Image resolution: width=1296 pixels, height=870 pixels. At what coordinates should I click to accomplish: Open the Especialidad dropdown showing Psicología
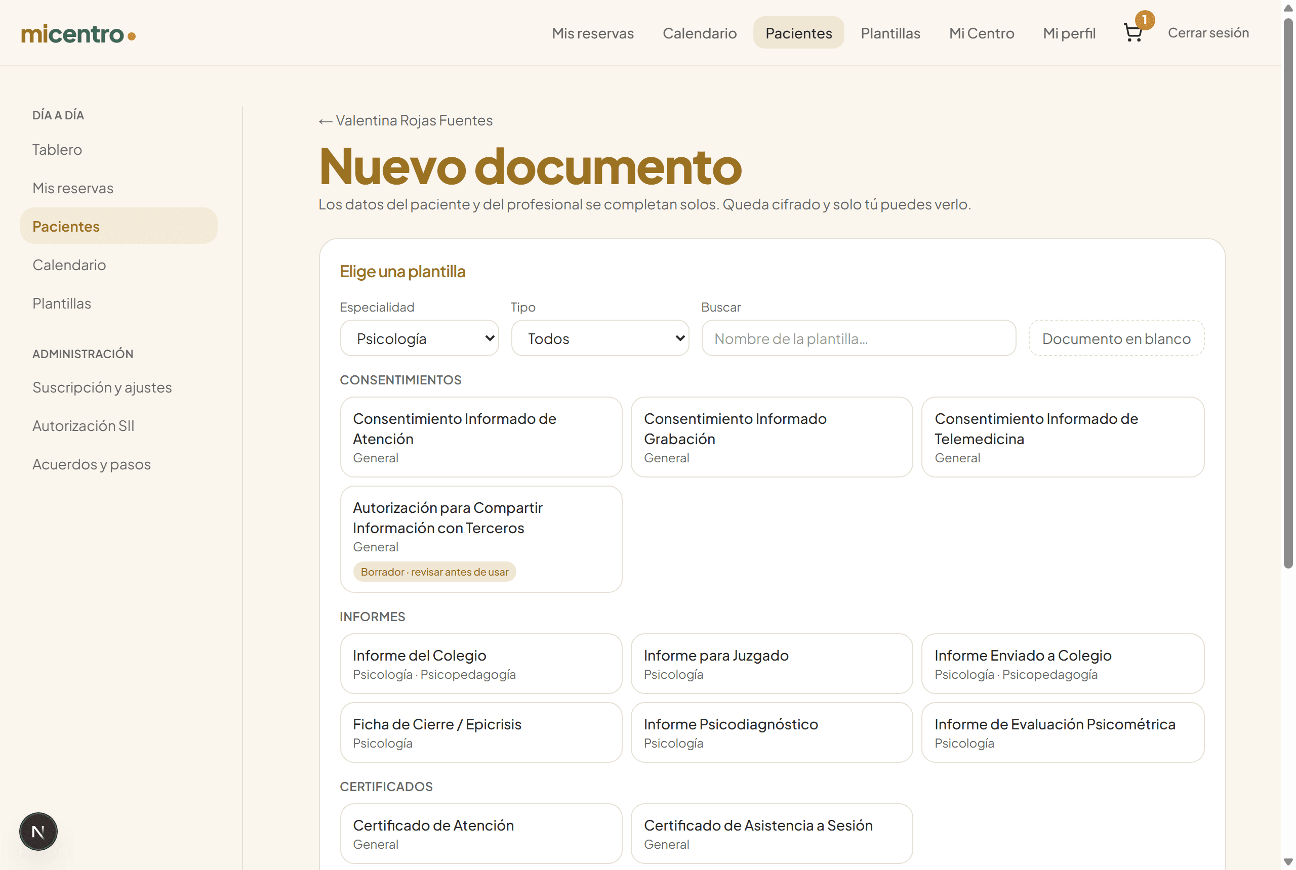[419, 338]
